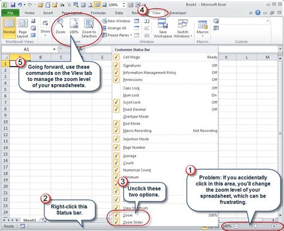The image size is (284, 231).
Task: Toggle Information Management Policy option
Action: coord(165,73)
